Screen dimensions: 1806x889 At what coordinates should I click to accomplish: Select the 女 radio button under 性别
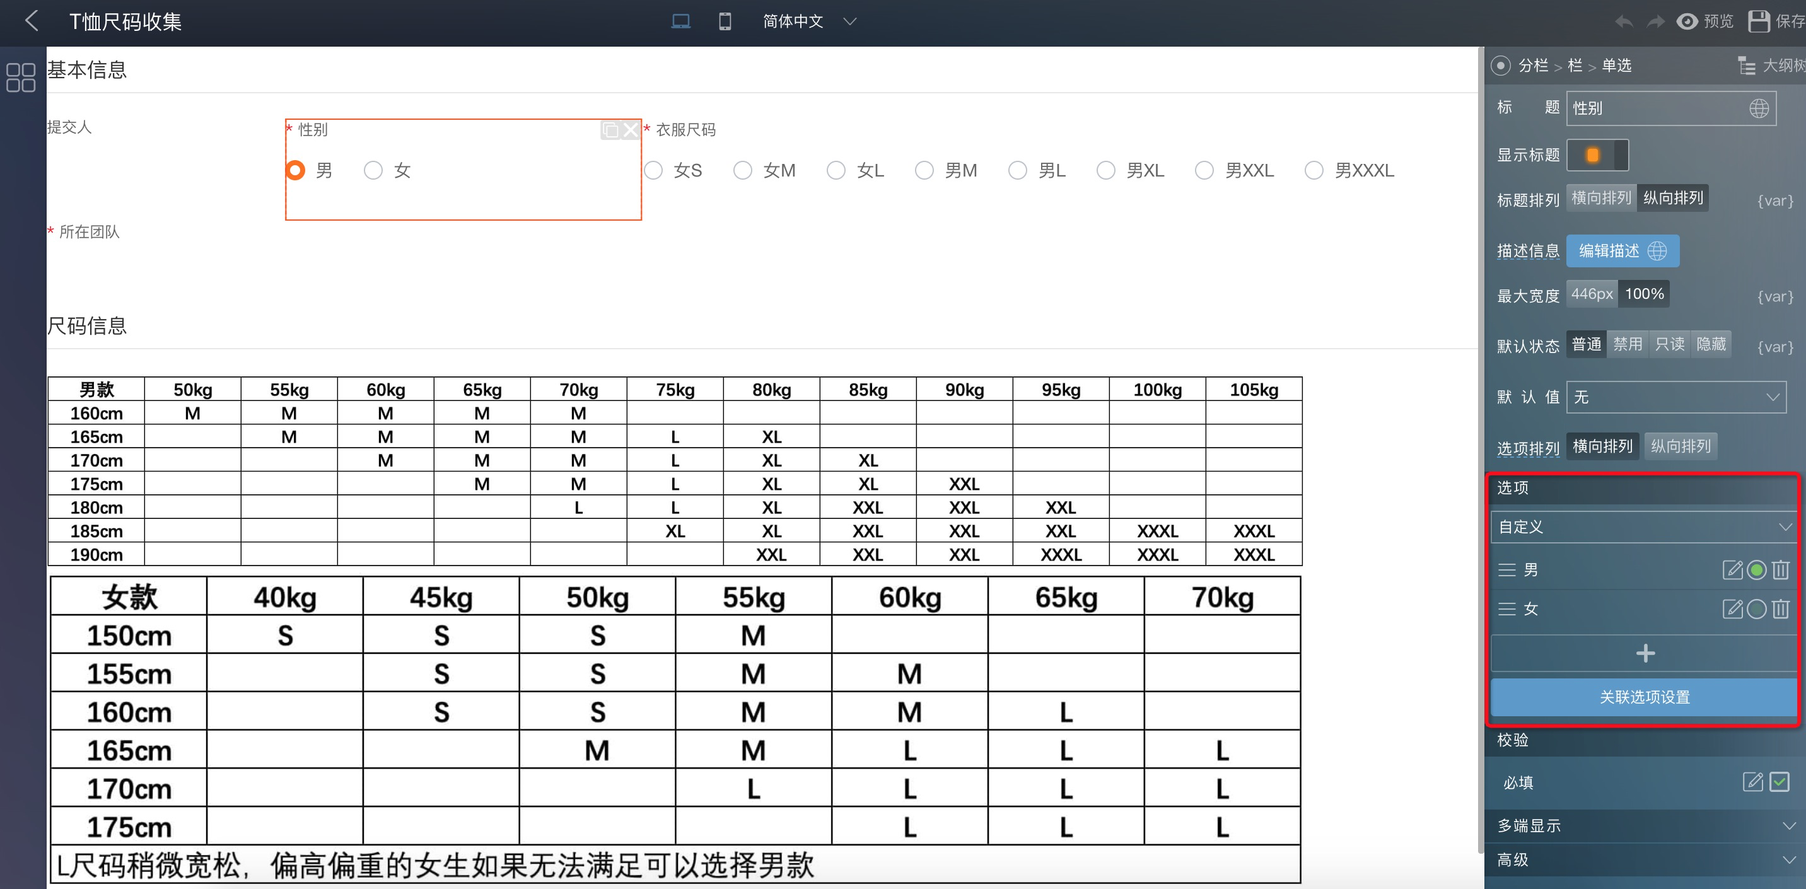373,170
